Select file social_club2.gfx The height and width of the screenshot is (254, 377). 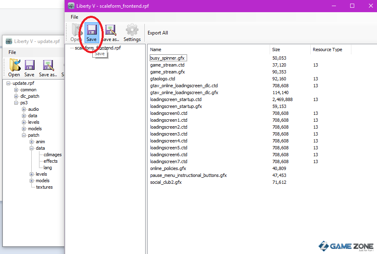[166, 182]
